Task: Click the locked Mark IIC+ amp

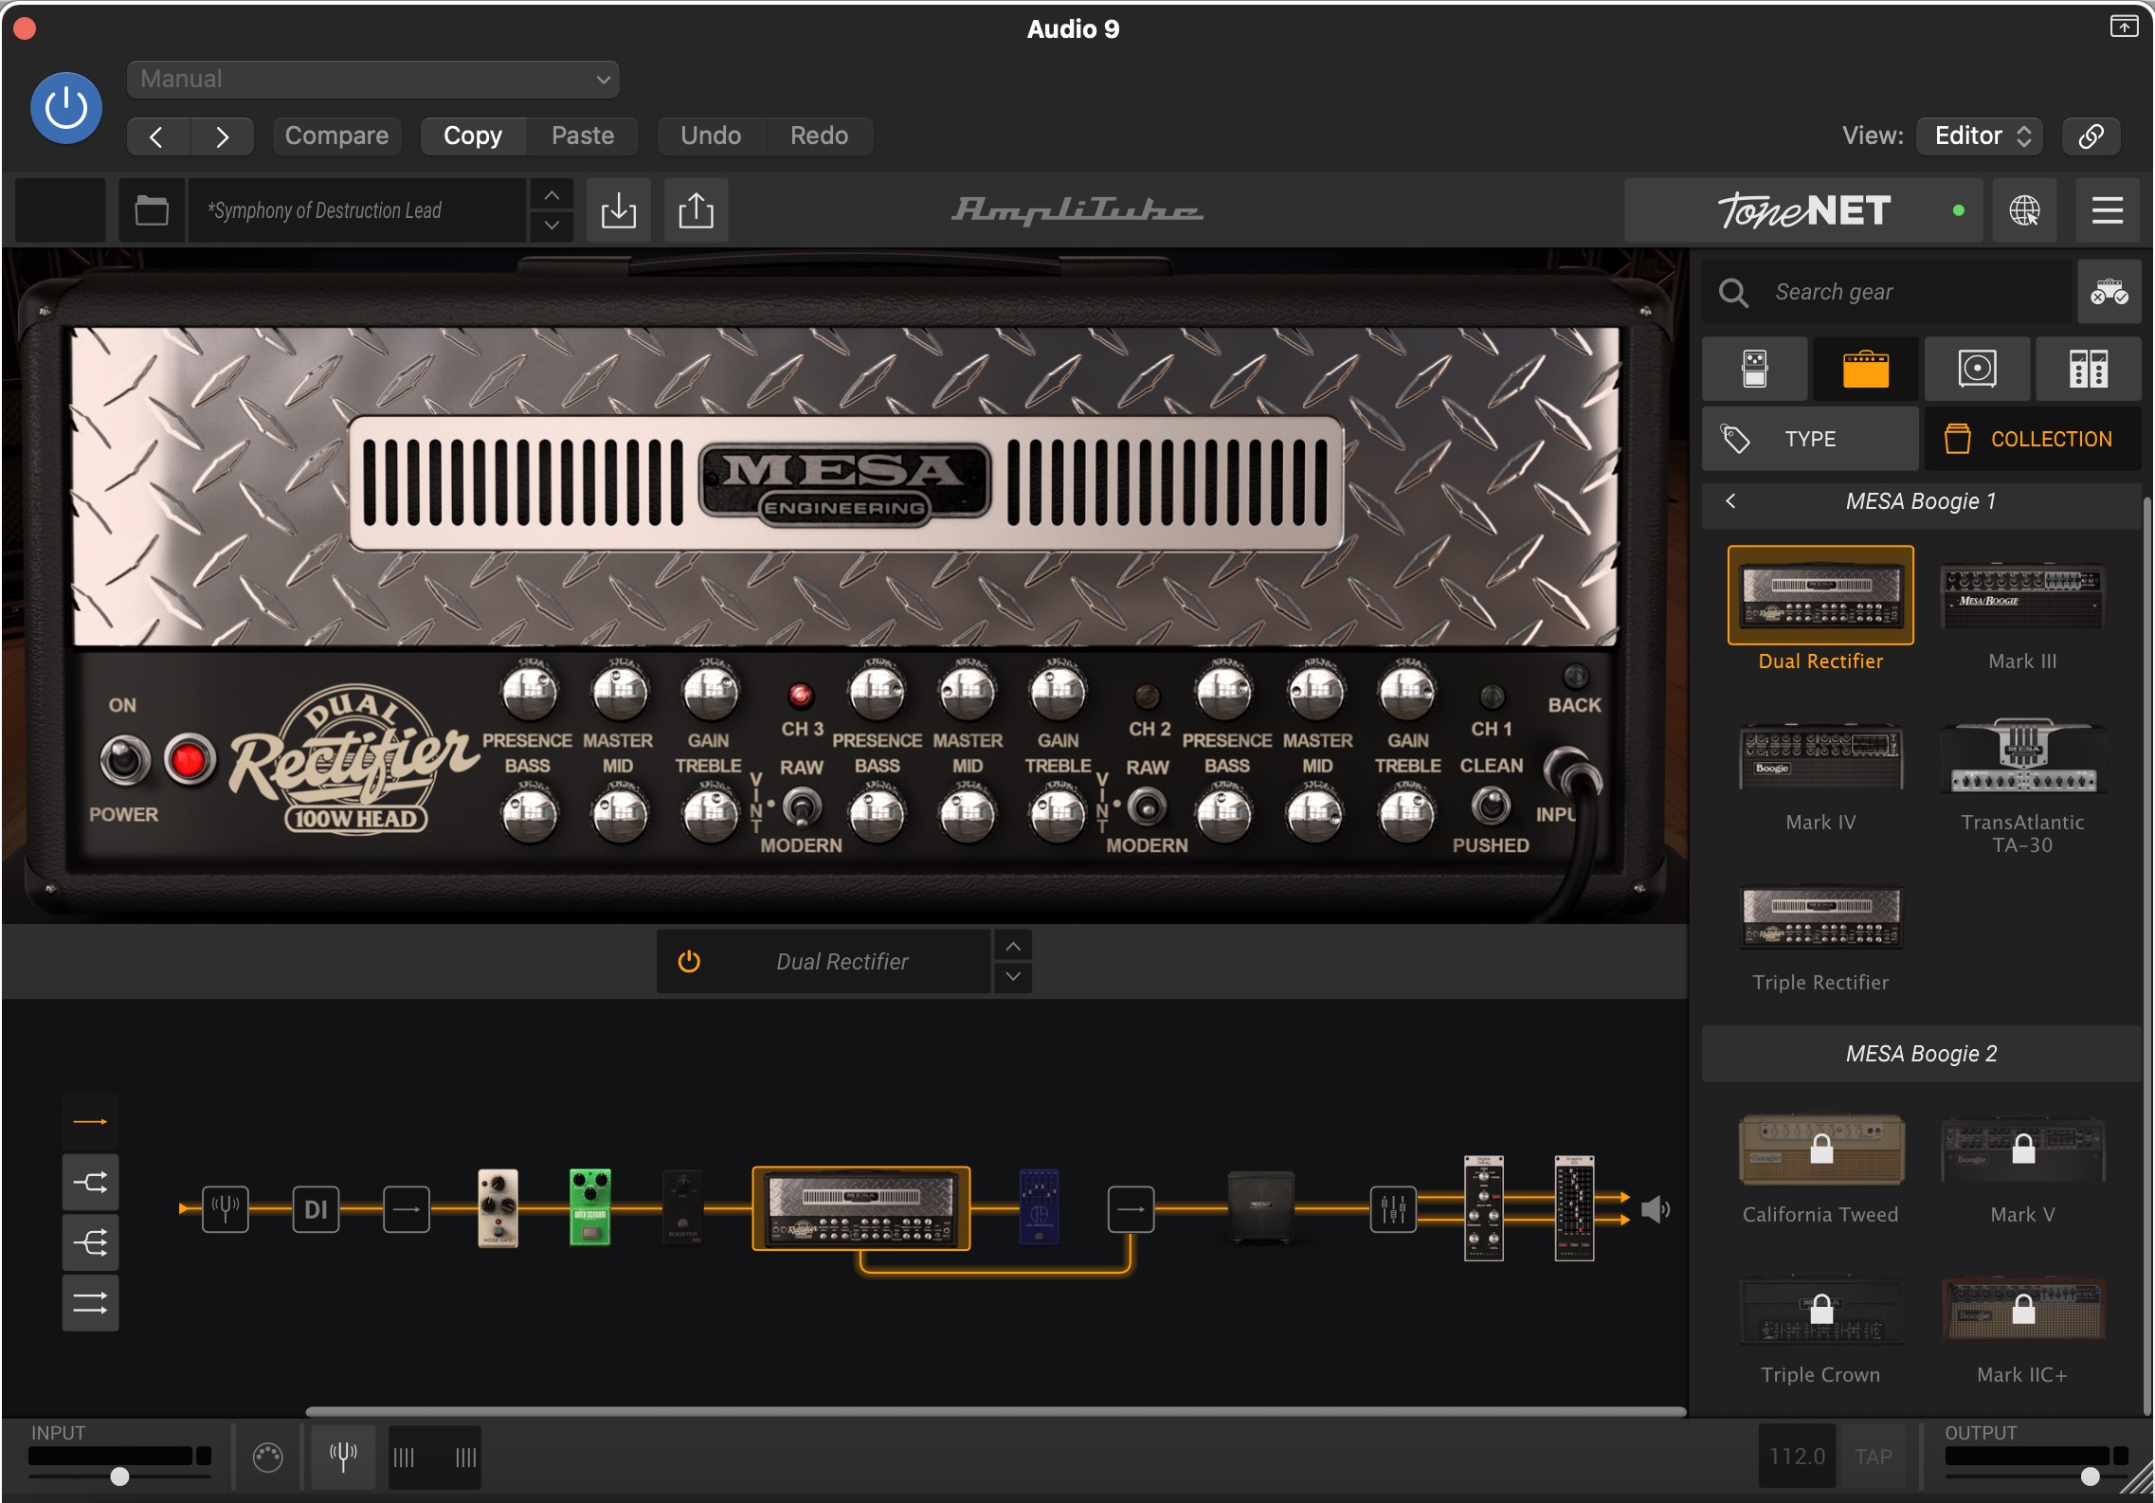Action: point(2022,1310)
